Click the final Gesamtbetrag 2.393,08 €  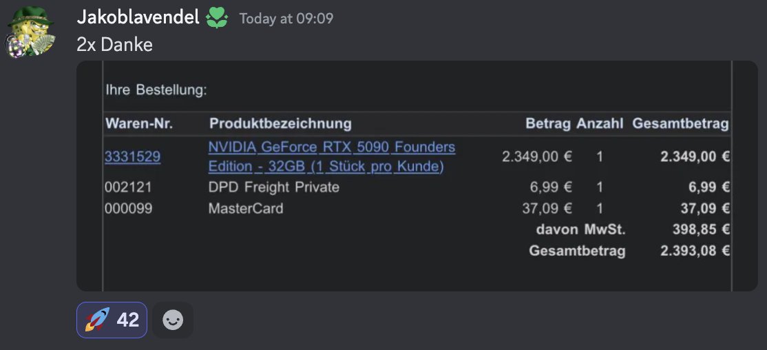click(695, 251)
